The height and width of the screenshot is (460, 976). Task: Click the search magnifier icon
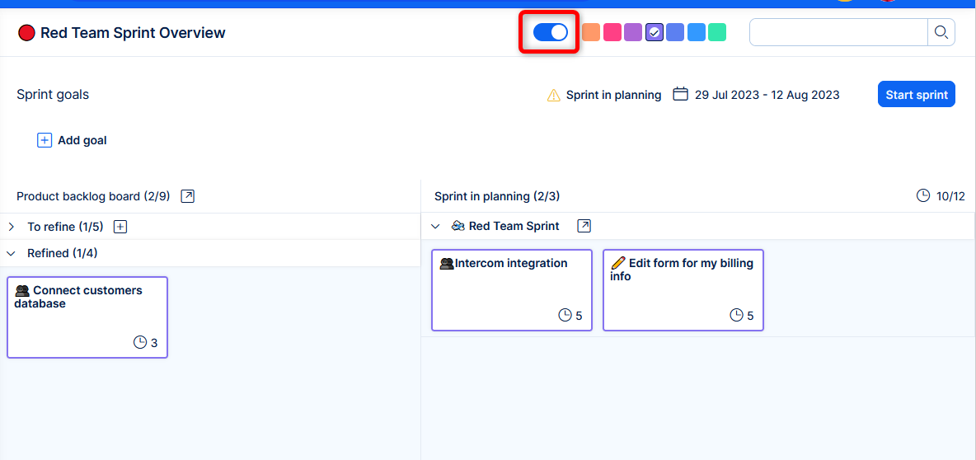coord(941,33)
